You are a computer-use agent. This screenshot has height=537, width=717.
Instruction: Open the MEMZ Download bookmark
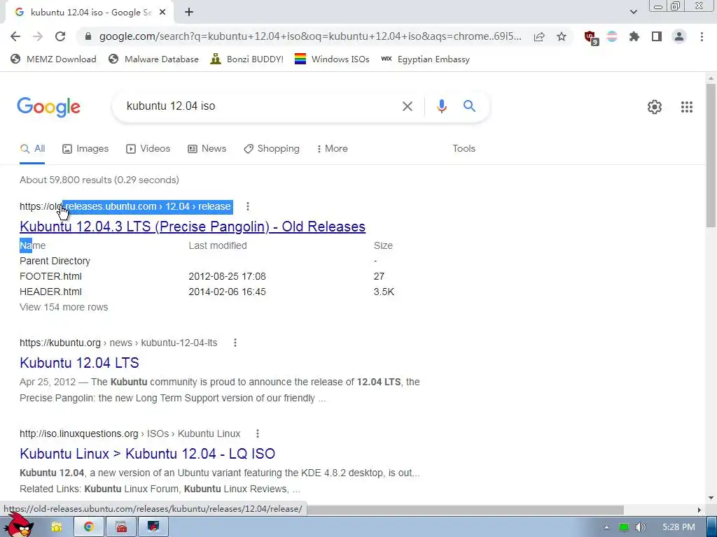tap(53, 59)
